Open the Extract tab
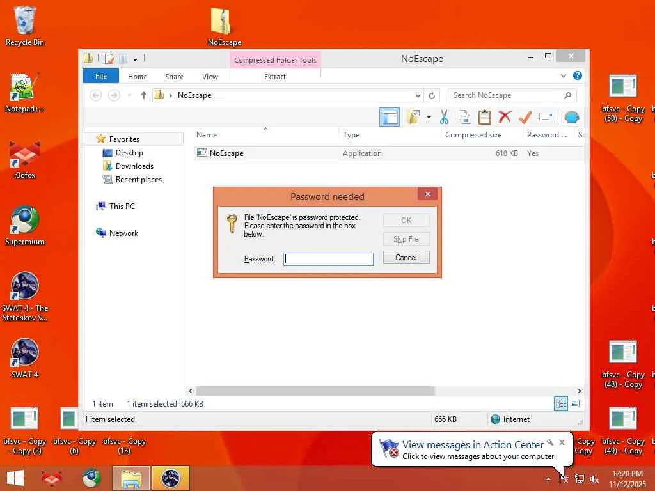This screenshot has width=655, height=491. click(x=275, y=77)
